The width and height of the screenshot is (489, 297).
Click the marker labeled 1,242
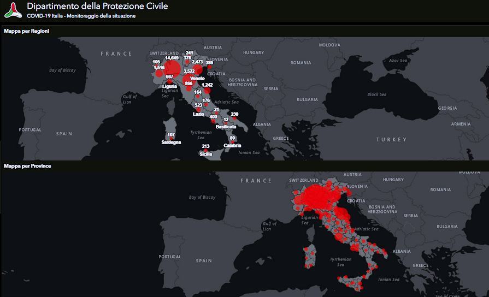coord(207,89)
